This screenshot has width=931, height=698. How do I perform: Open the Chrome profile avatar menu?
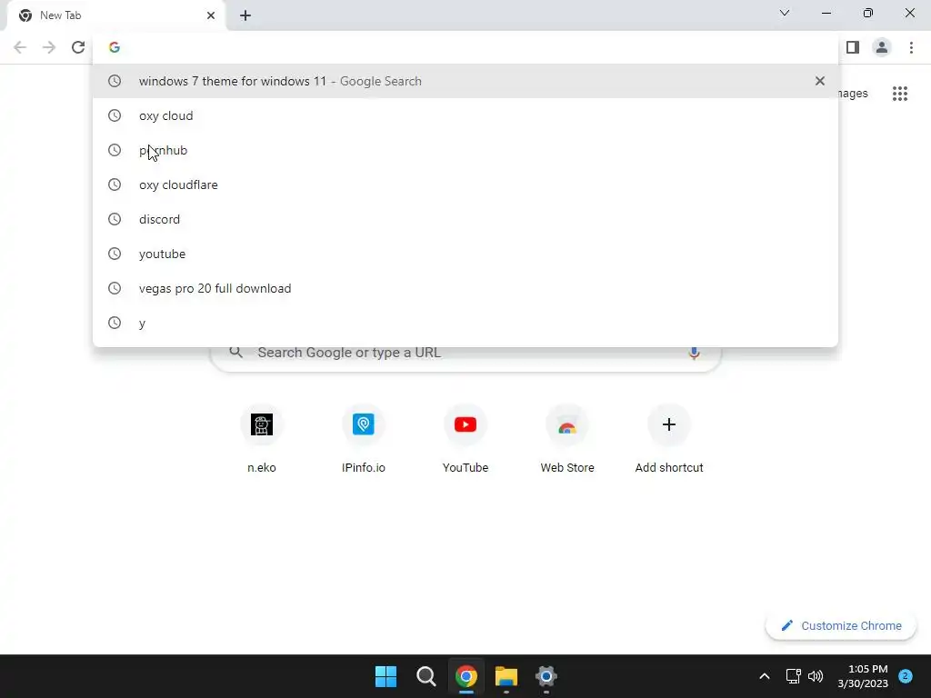click(x=882, y=47)
